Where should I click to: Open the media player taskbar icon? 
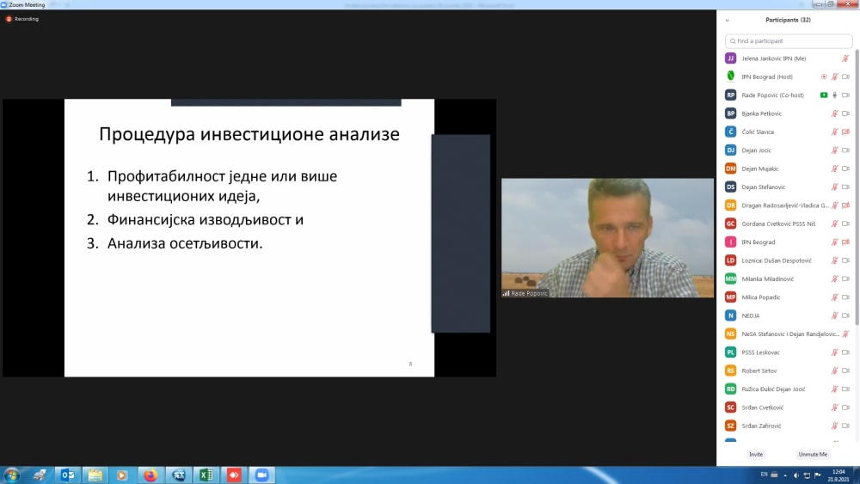point(122,475)
